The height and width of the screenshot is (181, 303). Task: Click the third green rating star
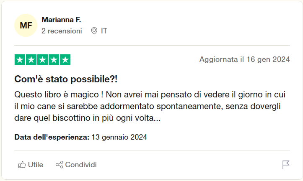point(42,60)
